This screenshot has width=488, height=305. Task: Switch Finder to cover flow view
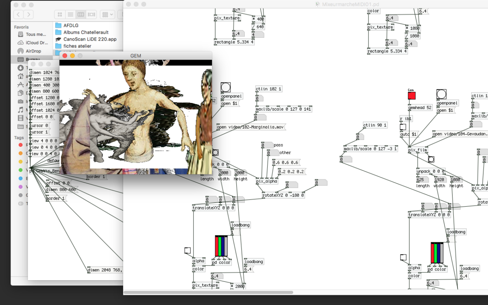pos(91,15)
